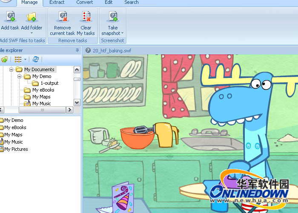Click the tree vertical scrollbar thumb
Viewport: 298px width, 213px height.
pyautogui.click(x=77, y=79)
